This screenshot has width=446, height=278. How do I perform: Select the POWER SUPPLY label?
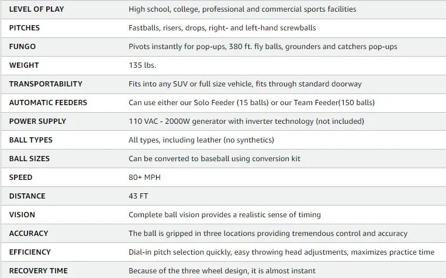(x=37, y=121)
